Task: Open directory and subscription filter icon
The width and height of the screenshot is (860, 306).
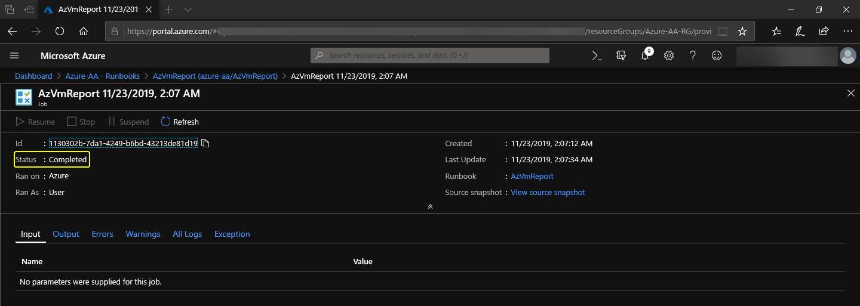Action: click(x=621, y=55)
